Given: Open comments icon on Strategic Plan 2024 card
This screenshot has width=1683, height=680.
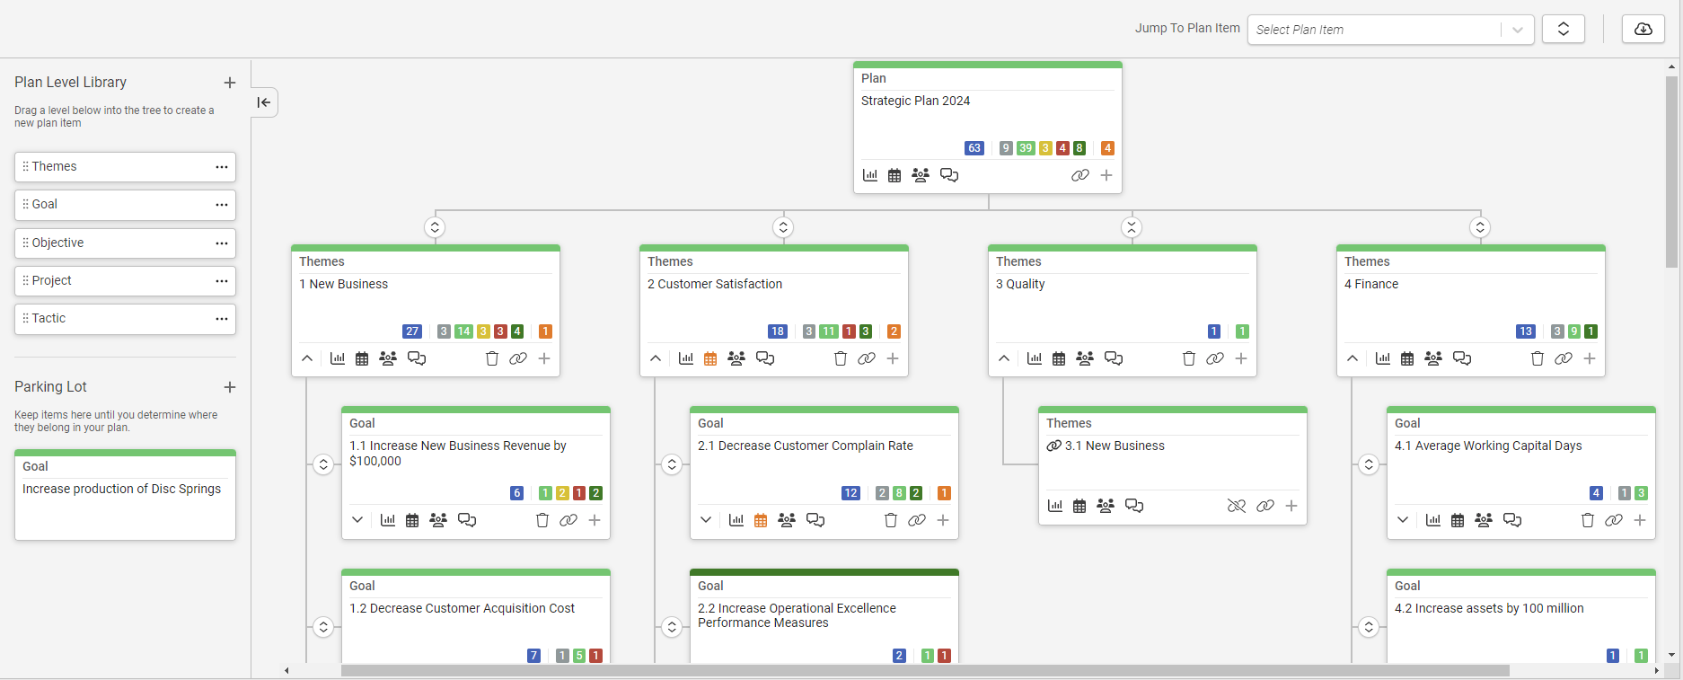Looking at the screenshot, I should point(949,175).
